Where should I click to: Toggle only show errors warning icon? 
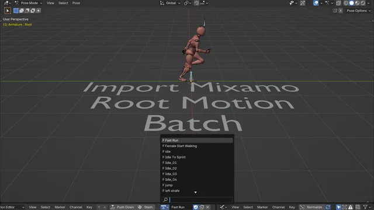pyautogui.click(x=351, y=207)
